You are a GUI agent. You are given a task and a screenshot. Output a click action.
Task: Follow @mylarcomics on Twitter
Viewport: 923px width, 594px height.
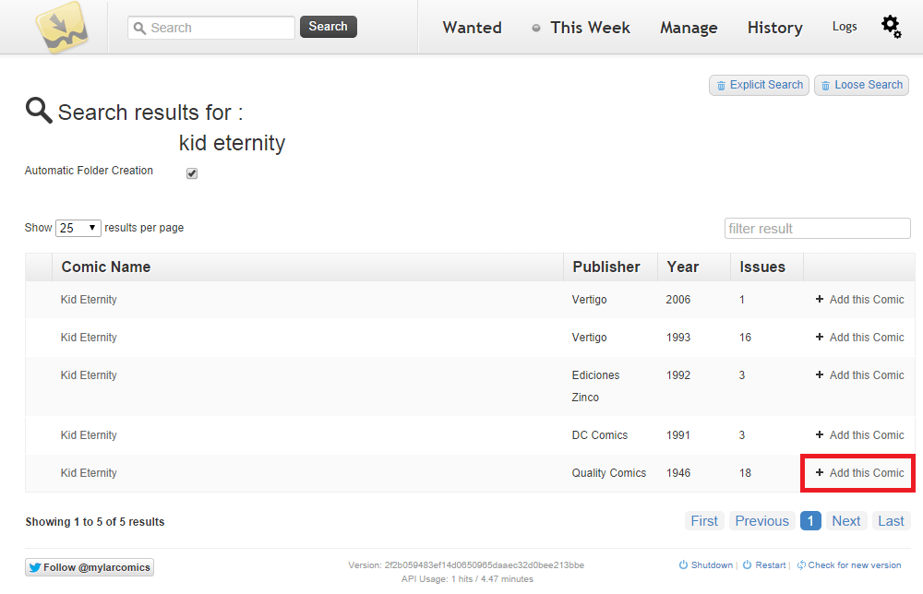click(x=90, y=567)
